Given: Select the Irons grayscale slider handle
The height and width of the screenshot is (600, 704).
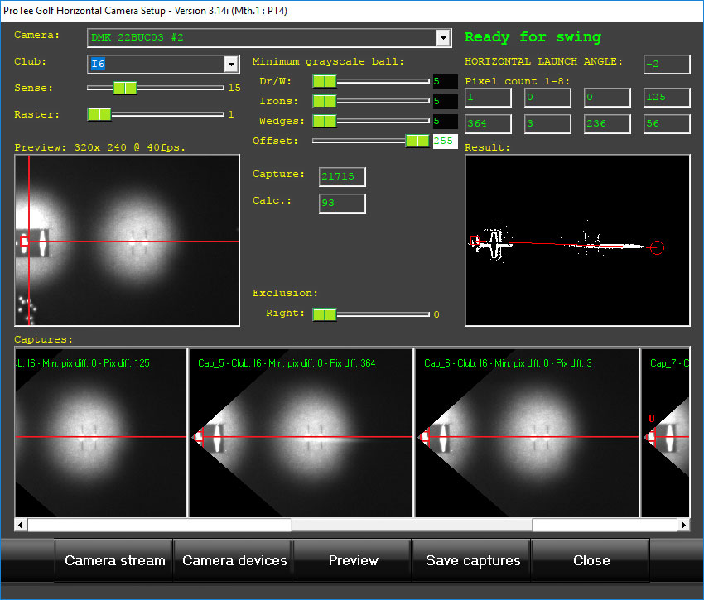Looking at the screenshot, I should point(324,101).
